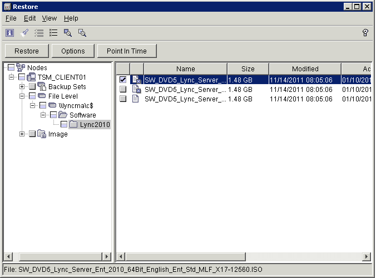Sort files by the Modified column header
Image resolution: width=376 pixels, height=278 pixels.
(x=305, y=69)
